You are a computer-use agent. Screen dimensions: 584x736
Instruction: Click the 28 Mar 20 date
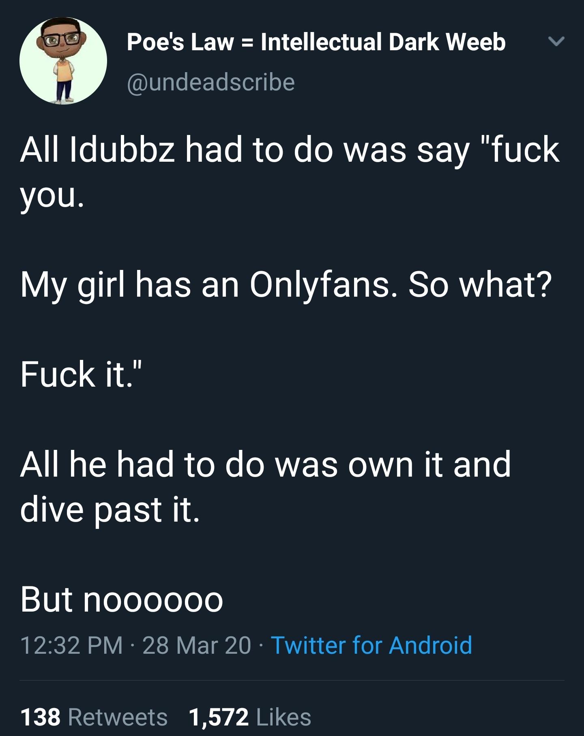click(x=197, y=645)
